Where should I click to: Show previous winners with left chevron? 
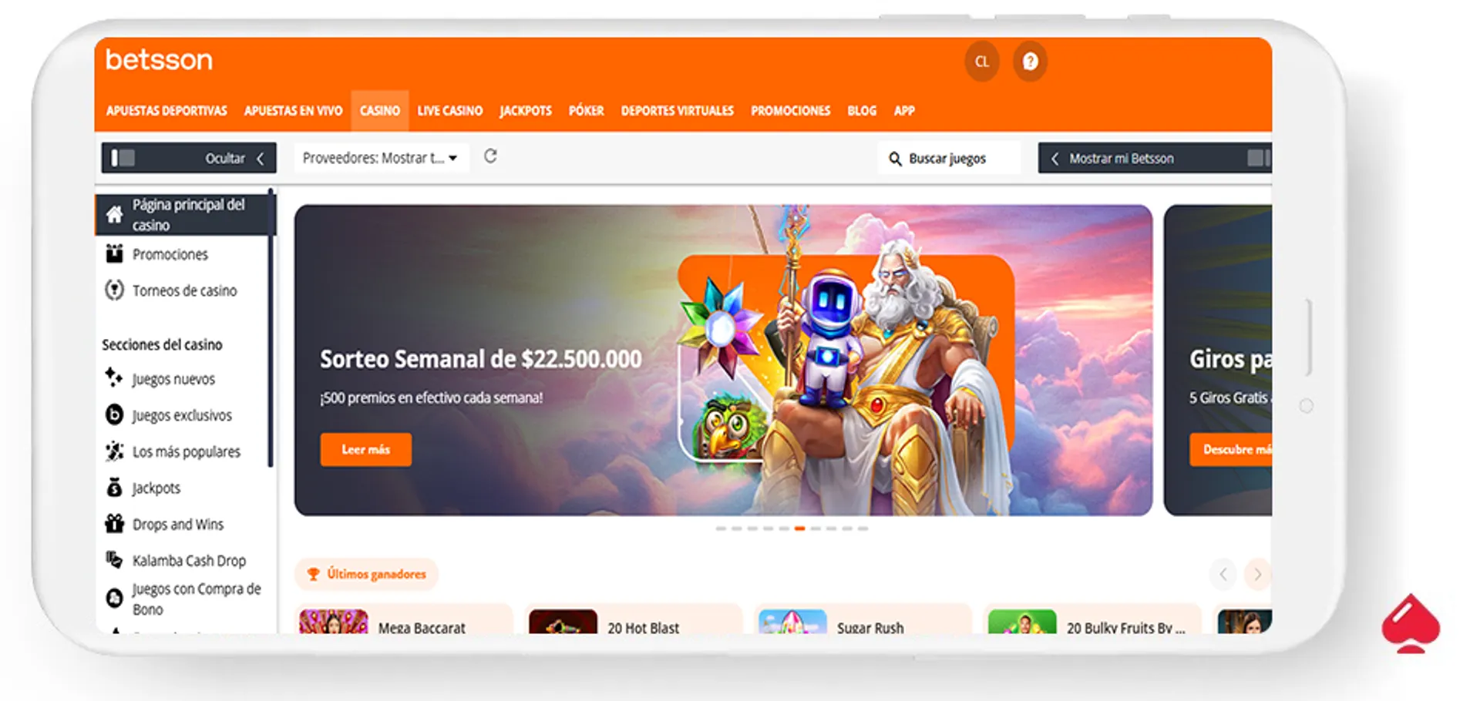coord(1223,574)
